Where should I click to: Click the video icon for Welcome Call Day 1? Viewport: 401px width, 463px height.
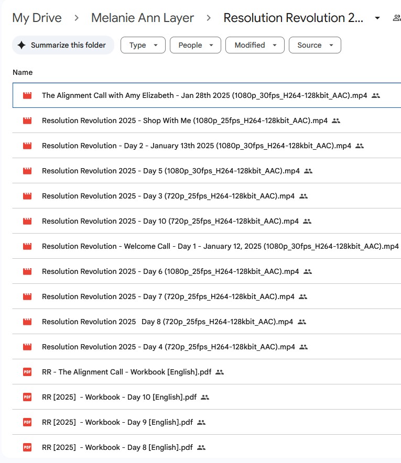click(x=27, y=246)
